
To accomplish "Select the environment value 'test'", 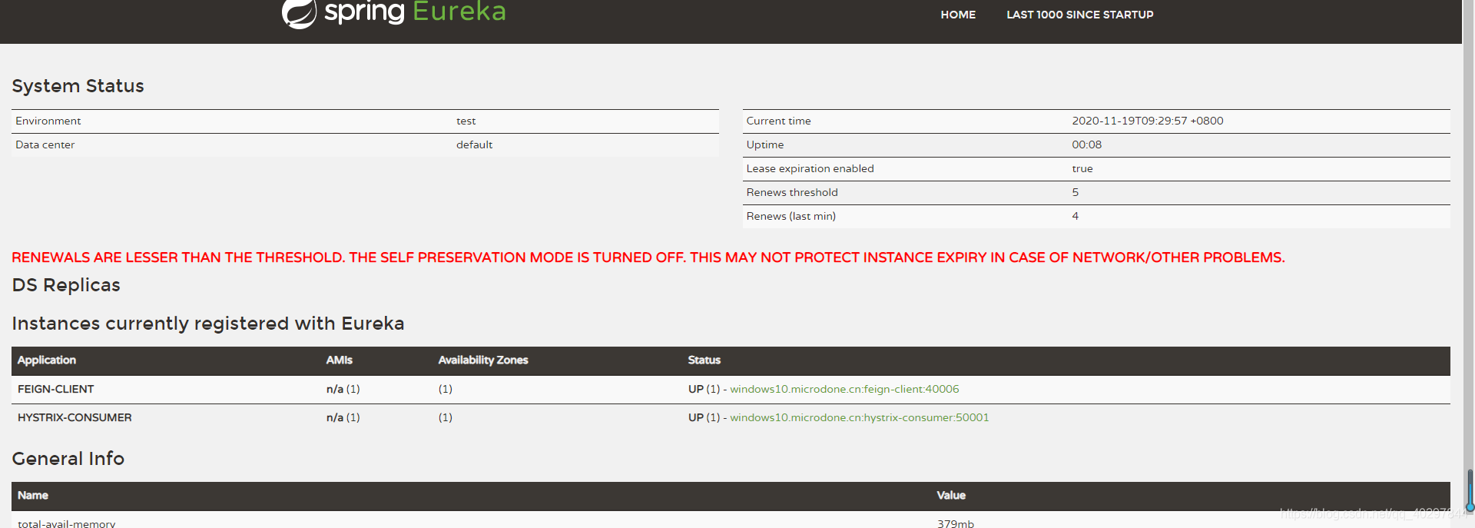I will click(466, 121).
